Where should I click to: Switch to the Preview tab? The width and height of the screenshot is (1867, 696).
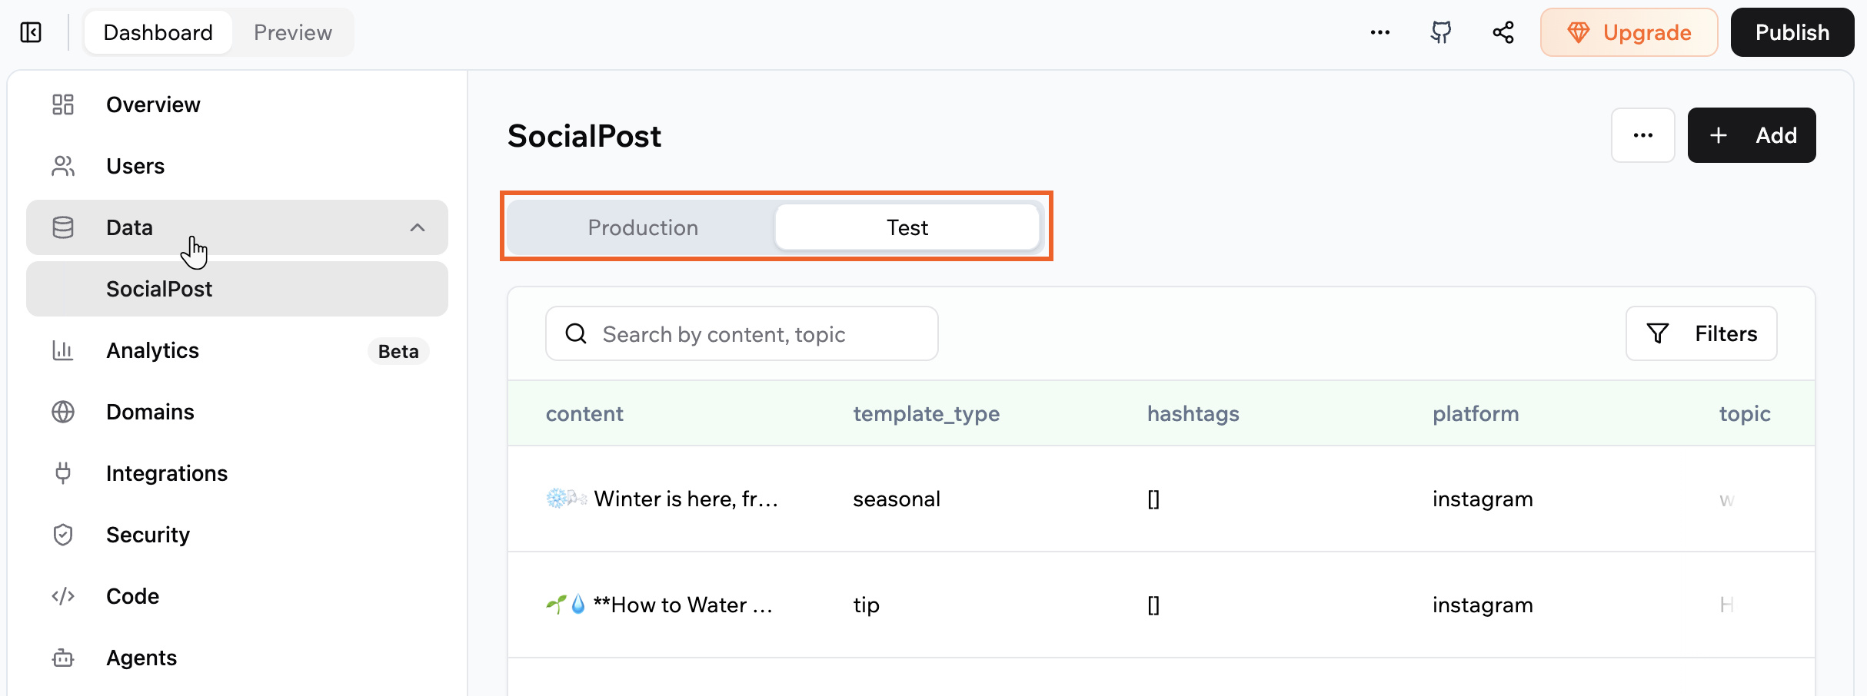292,32
